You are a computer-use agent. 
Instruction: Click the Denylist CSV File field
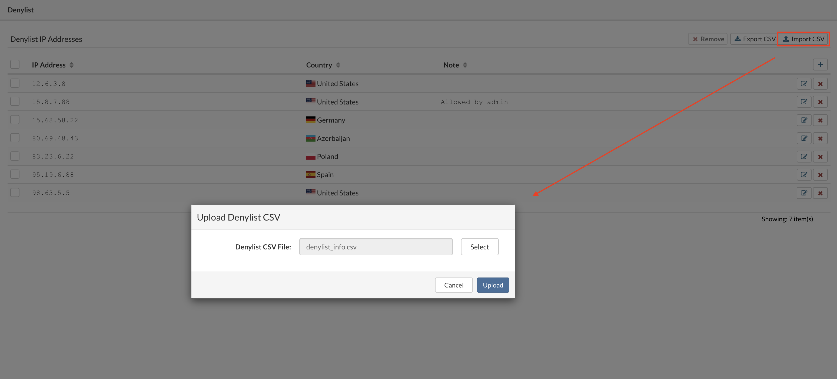point(376,247)
